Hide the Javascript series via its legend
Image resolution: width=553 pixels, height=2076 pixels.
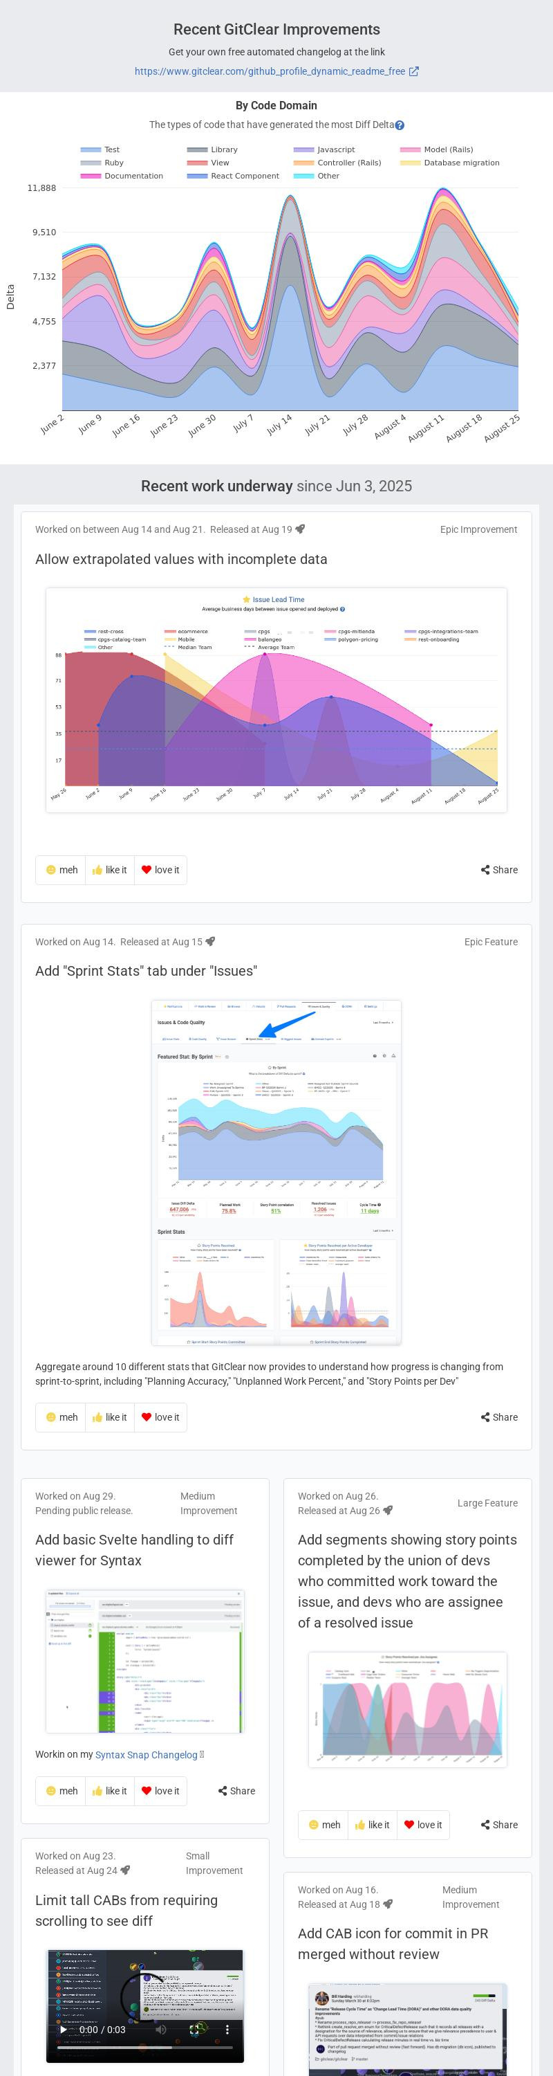[324, 150]
